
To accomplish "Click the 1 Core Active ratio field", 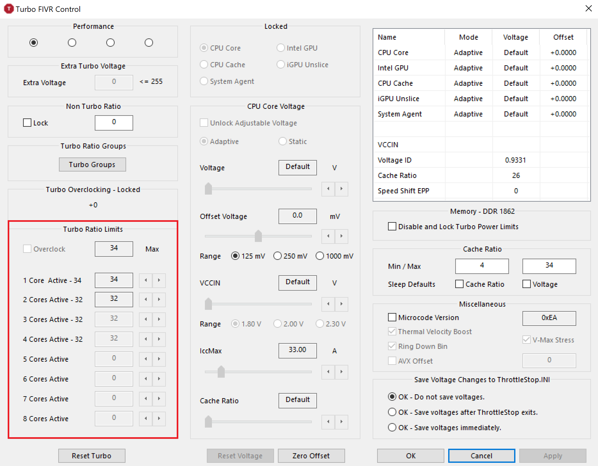I will click(x=114, y=280).
